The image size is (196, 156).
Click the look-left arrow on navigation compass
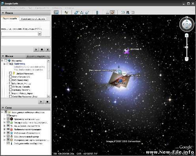click(183, 24)
